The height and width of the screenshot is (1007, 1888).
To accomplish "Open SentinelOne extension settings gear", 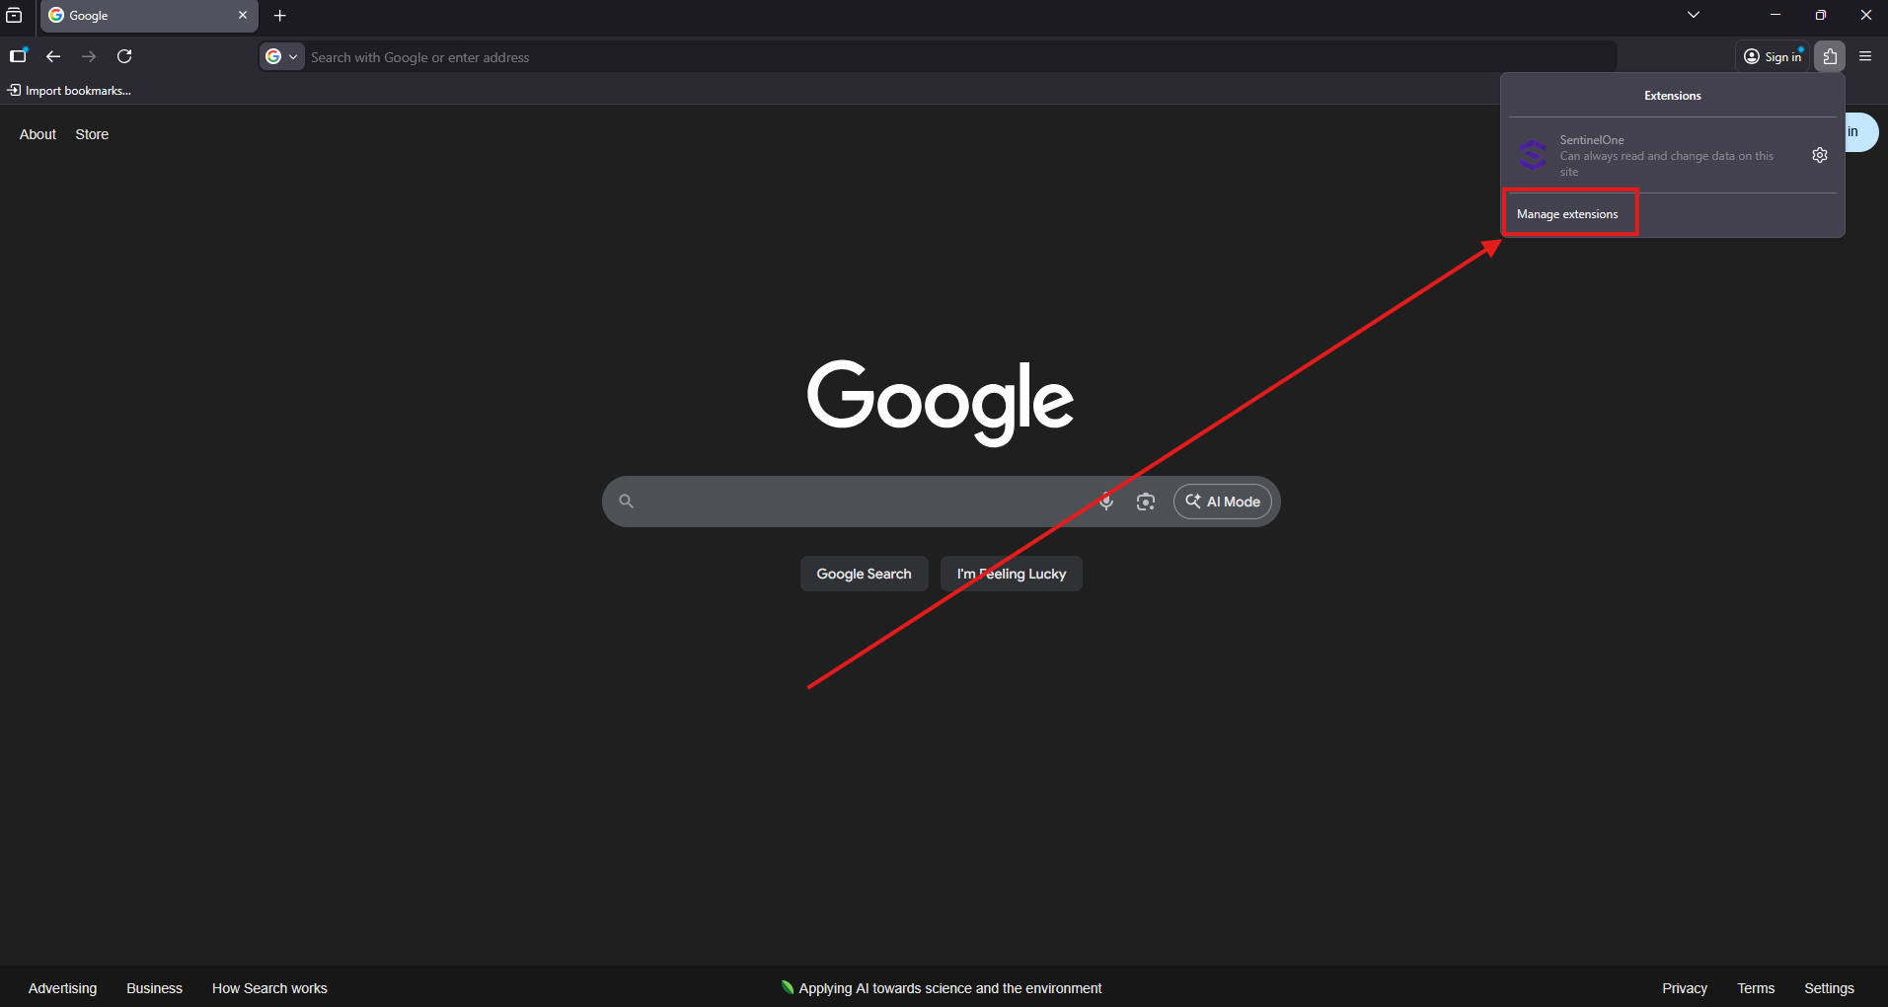I will tap(1820, 155).
